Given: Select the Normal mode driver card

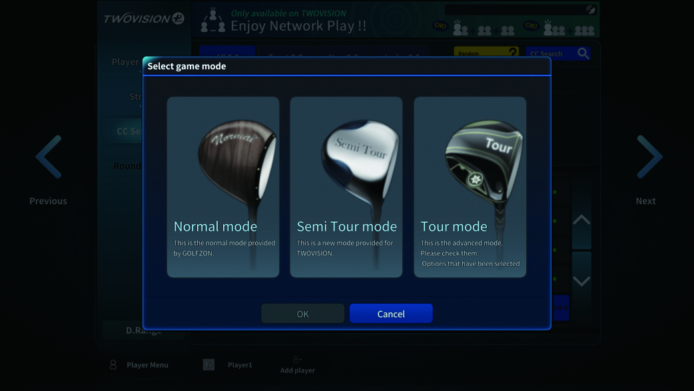Looking at the screenshot, I should point(223,187).
